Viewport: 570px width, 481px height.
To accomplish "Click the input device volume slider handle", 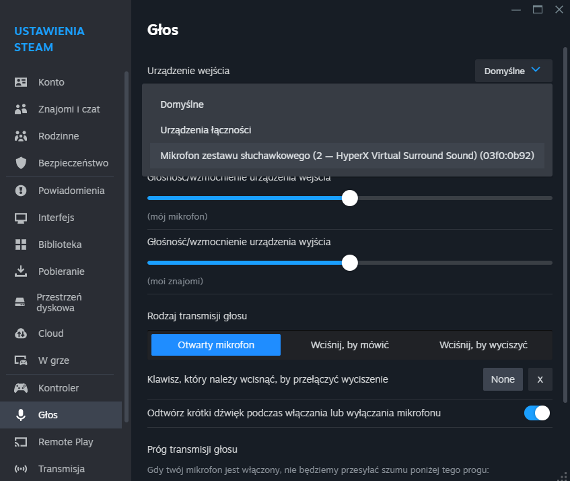I will (350, 198).
